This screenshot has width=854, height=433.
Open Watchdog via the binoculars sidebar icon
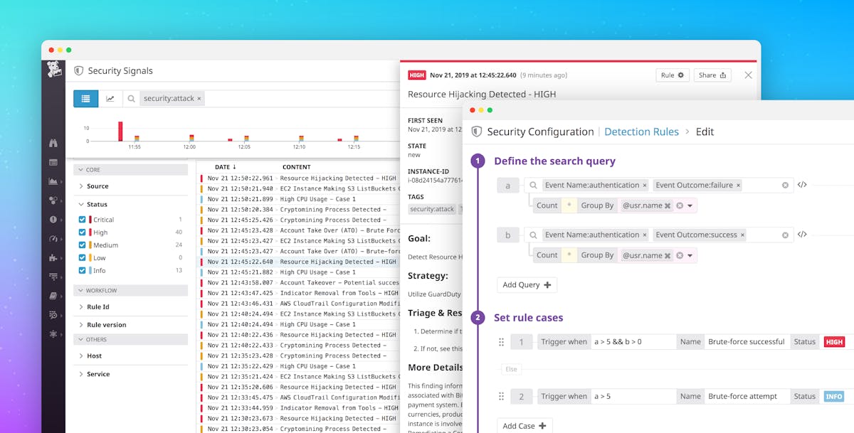53,142
